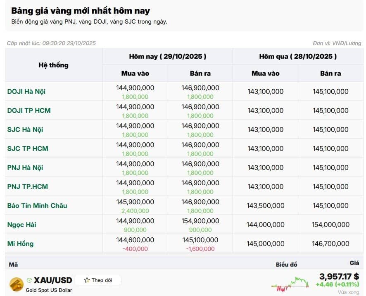This screenshot has height=296, width=366.
Task: Click the clock icon beside XAU/USD
Action: coord(29,280)
